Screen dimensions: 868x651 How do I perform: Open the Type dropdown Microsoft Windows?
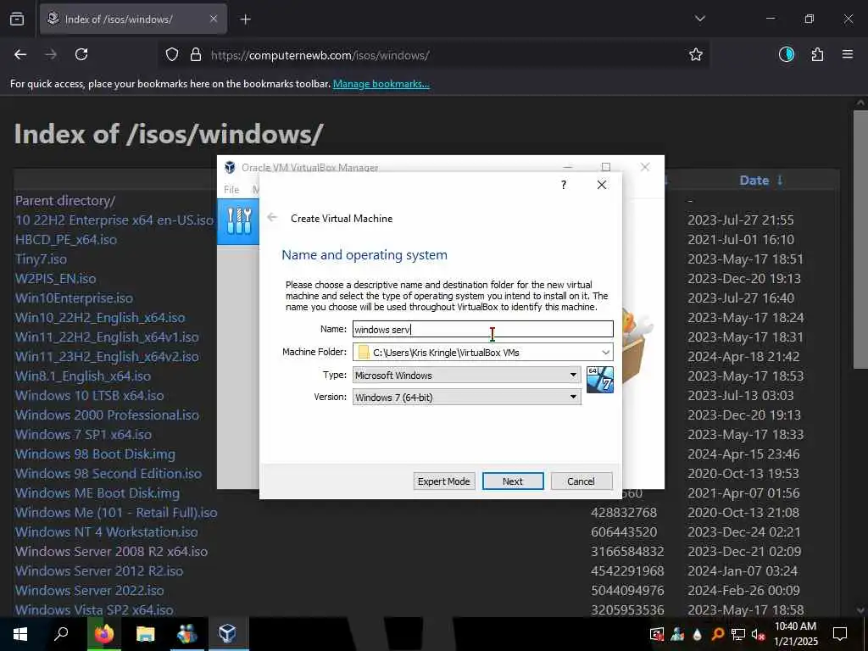(x=467, y=375)
